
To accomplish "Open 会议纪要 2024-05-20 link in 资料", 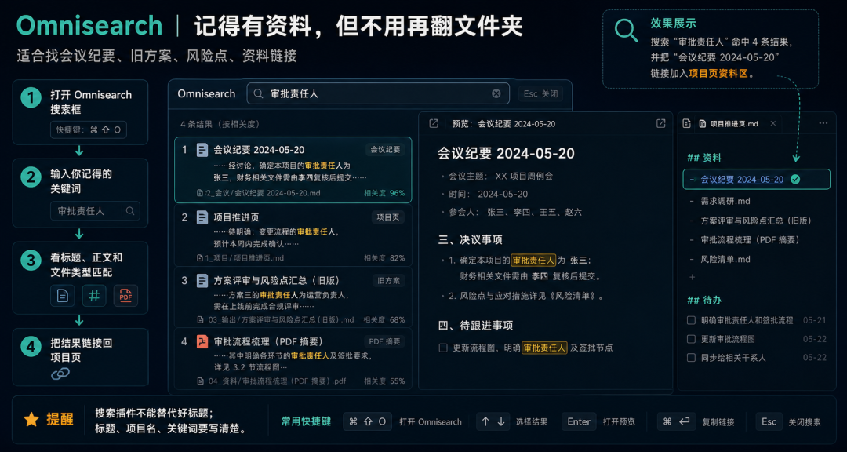I will point(742,180).
